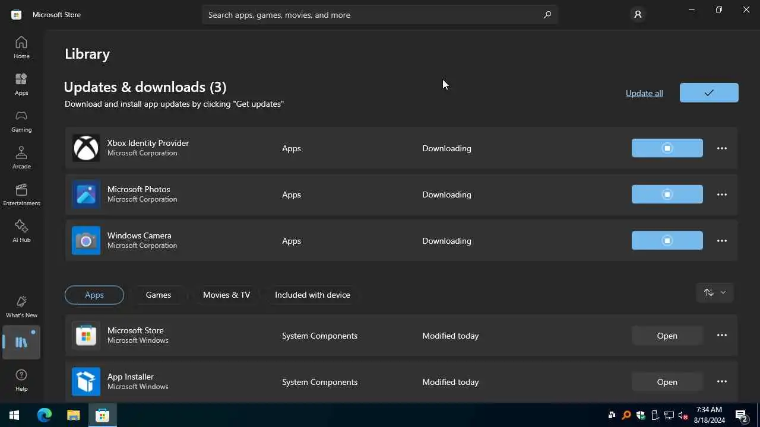Click the Microsoft Store app icon in list
This screenshot has height=427, width=760.
86,335
